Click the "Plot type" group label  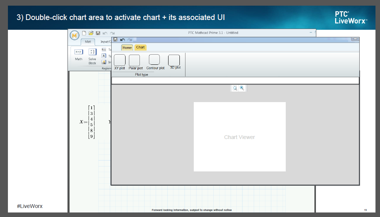[141, 75]
